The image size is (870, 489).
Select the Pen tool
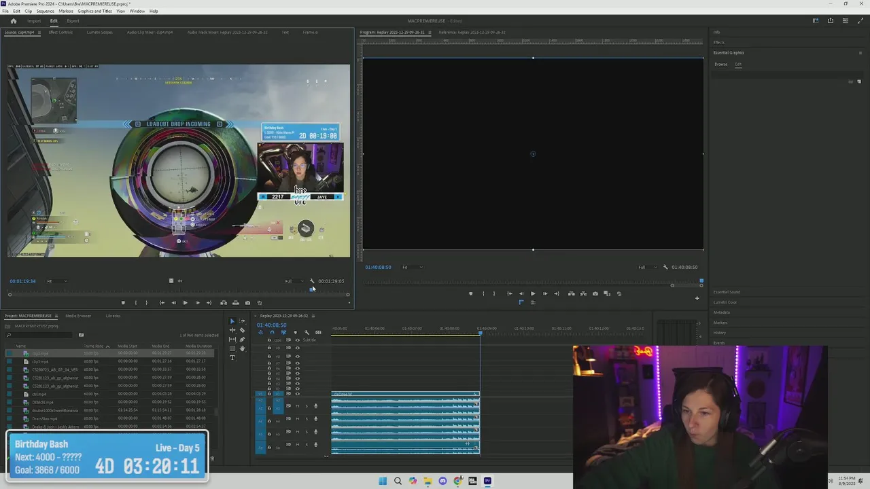point(242,340)
